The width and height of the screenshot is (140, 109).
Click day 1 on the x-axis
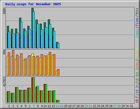pos(9,106)
